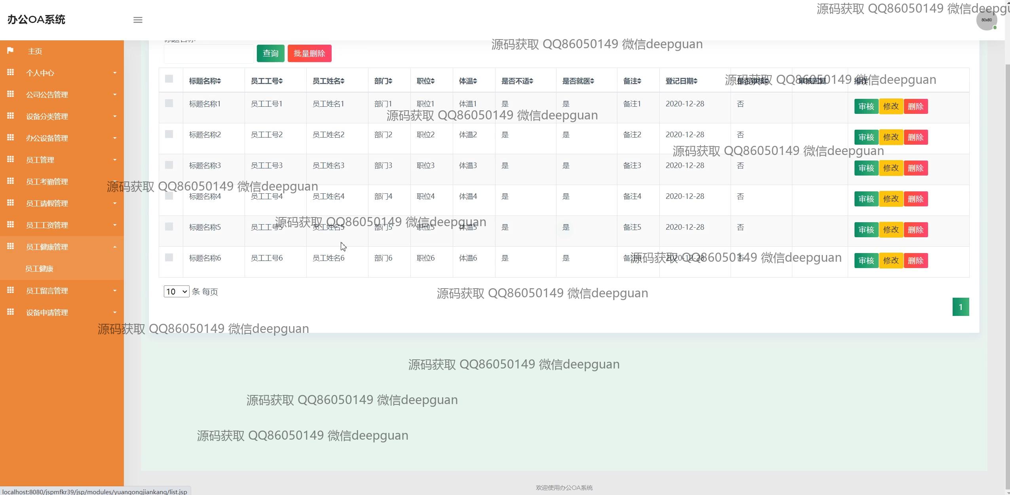Click the hamburger menu toggle icon

138,20
